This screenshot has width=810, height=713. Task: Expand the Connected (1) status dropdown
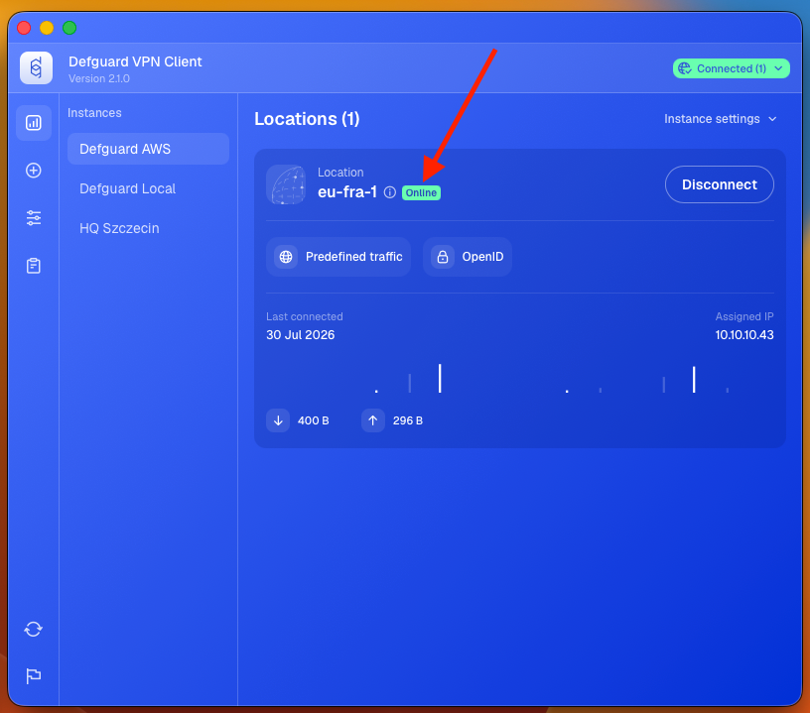731,68
